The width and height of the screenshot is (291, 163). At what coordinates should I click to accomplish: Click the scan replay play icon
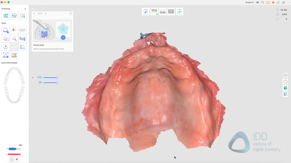point(6,47)
